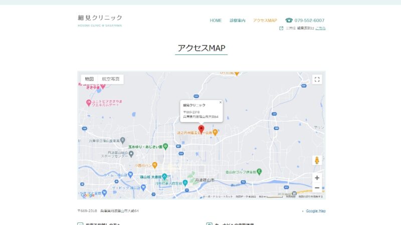The height and width of the screenshot is (225, 401).
Task: Click the 地図の誤りを報告する link on map footer
Action: (x=311, y=196)
